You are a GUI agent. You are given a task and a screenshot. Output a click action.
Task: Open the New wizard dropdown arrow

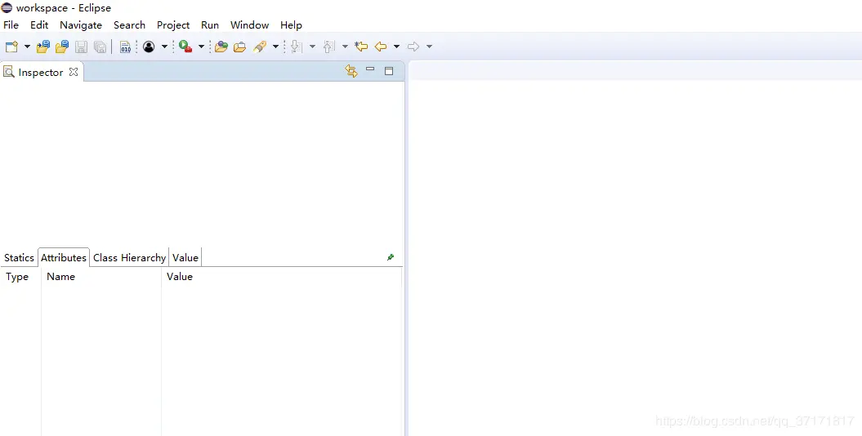point(27,47)
